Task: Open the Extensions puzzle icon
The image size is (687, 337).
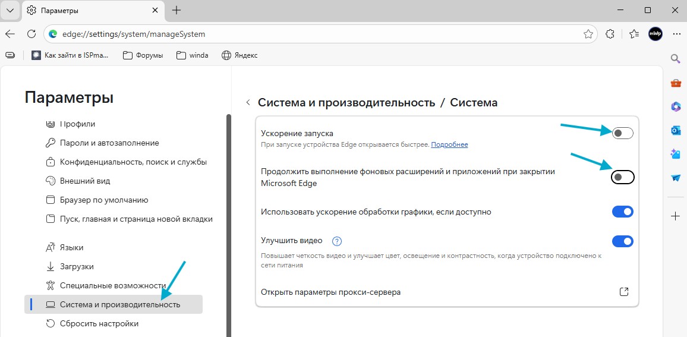Action: click(610, 34)
